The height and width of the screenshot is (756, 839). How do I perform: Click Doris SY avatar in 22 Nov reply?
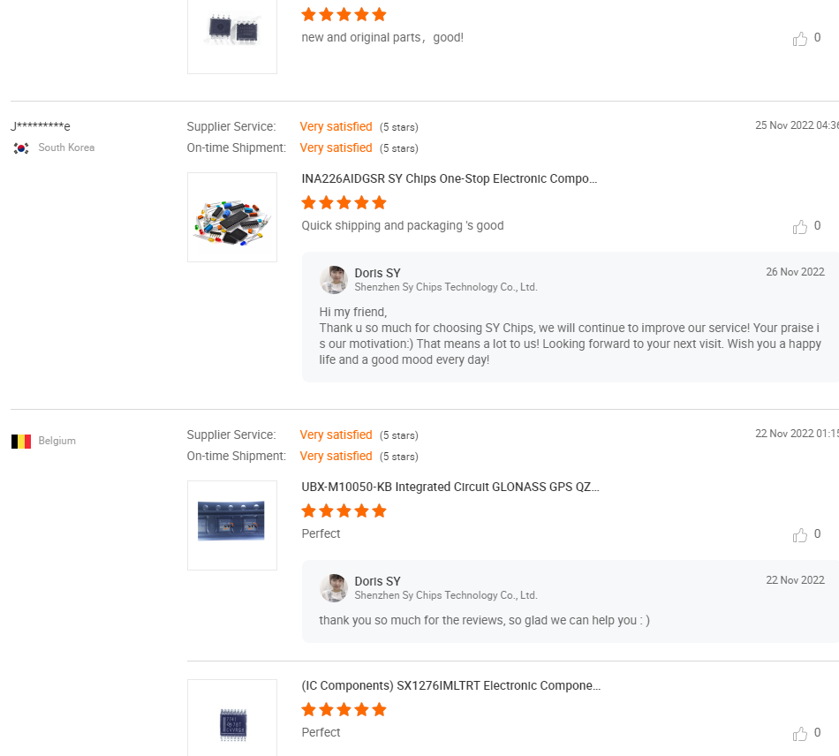click(334, 588)
